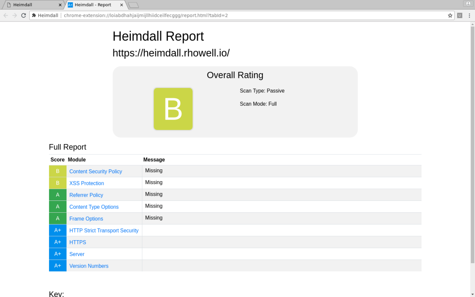
Task: Reload the report page
Action: (x=23, y=15)
